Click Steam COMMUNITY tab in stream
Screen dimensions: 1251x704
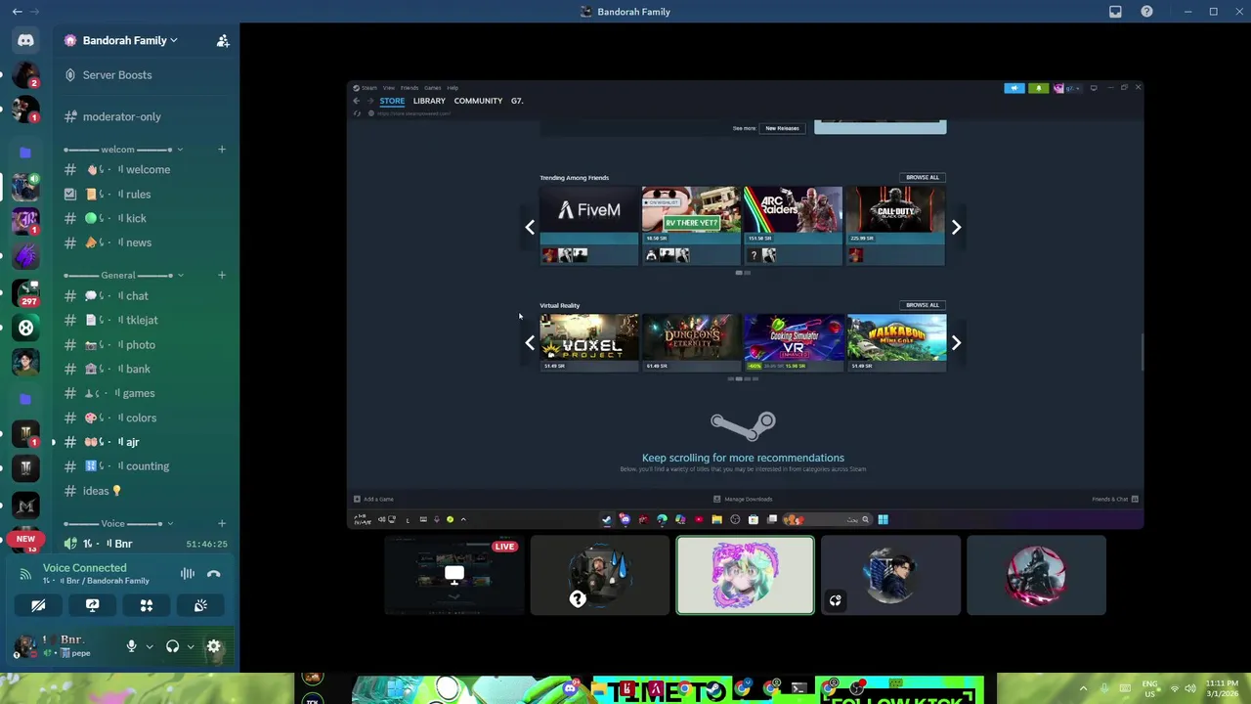click(478, 101)
